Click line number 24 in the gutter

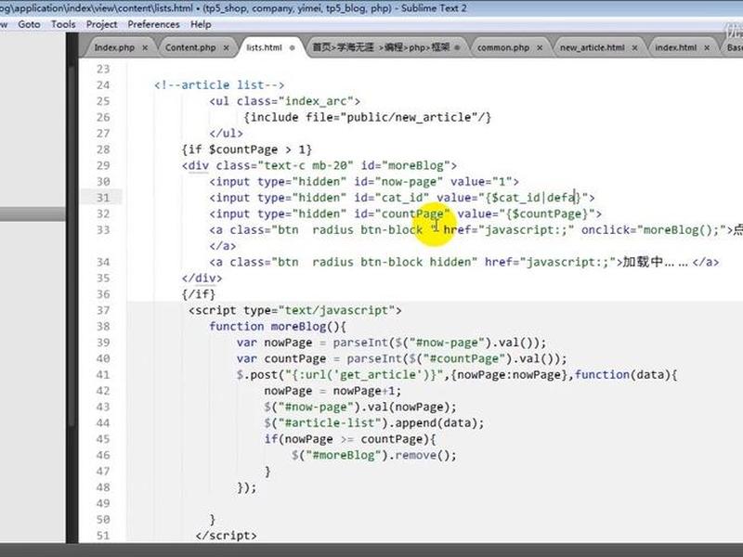coord(103,84)
